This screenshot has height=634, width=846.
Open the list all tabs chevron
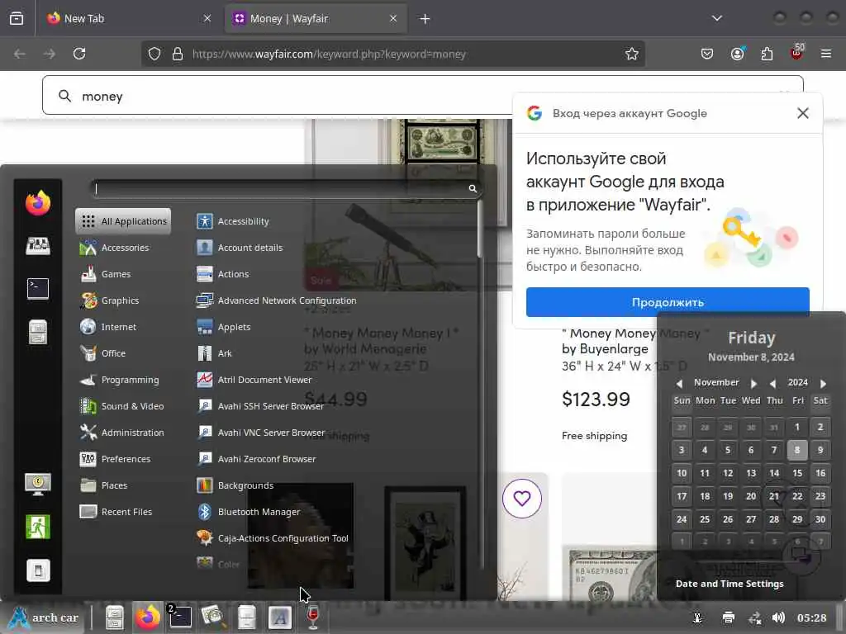(716, 18)
